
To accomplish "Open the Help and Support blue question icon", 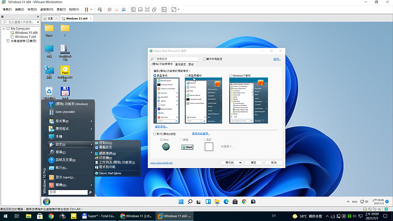I will [51, 160].
